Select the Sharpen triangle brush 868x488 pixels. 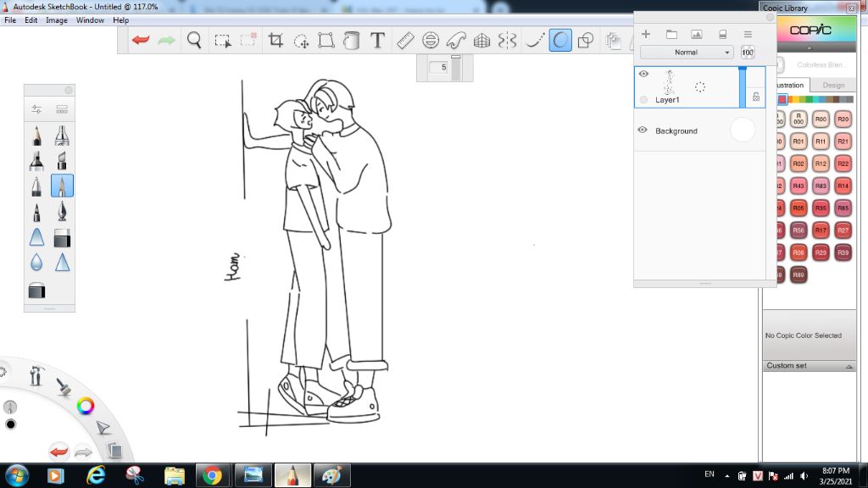(62, 262)
